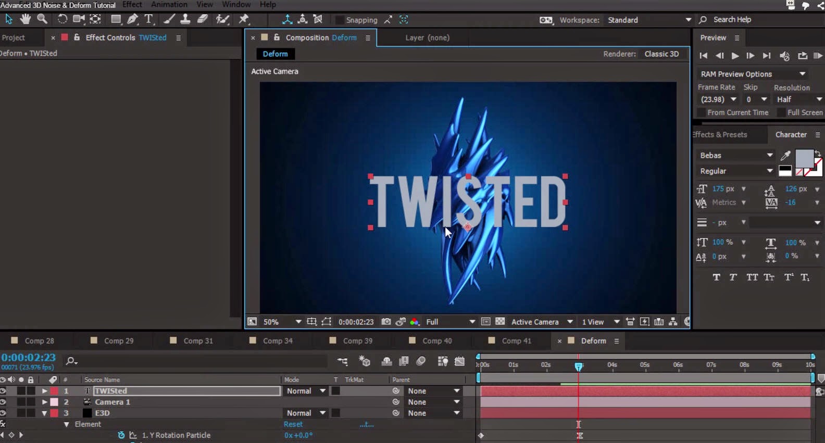This screenshot has width=825, height=443.
Task: Hide the TWISted layer eye
Action: (4, 390)
